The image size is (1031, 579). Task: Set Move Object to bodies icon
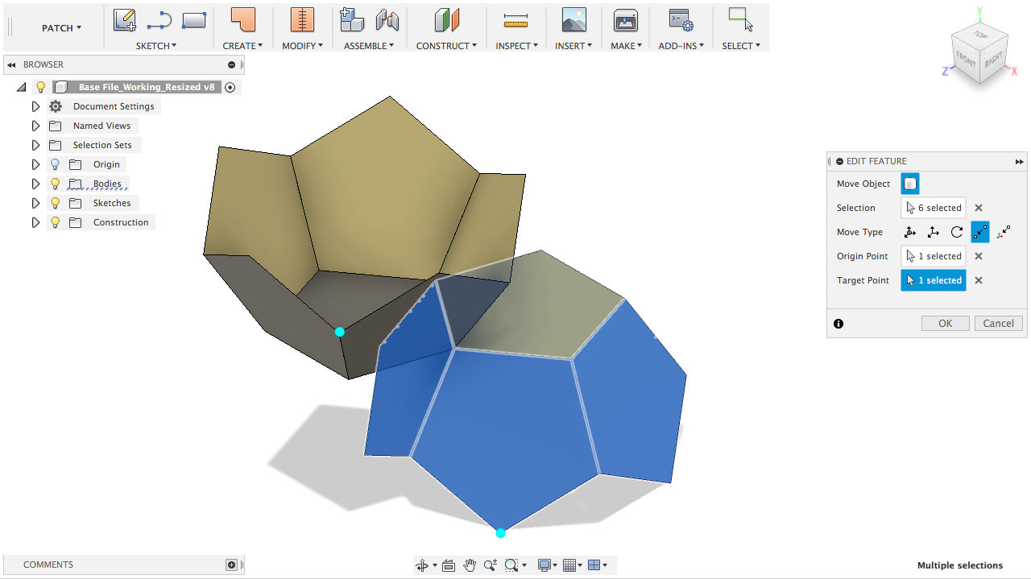909,184
